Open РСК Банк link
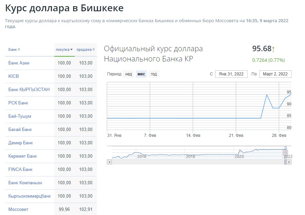This screenshot has height=215, width=305. (x=18, y=103)
